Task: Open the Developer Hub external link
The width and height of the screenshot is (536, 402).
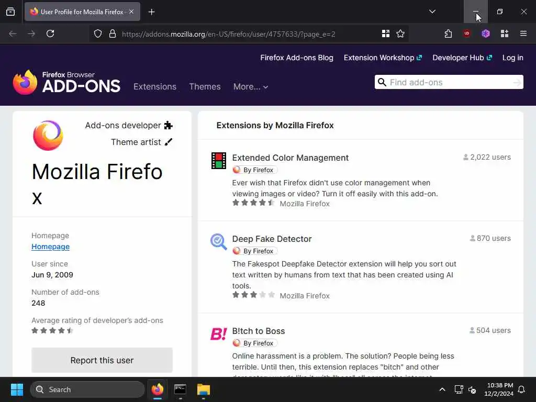Action: pos(462,58)
